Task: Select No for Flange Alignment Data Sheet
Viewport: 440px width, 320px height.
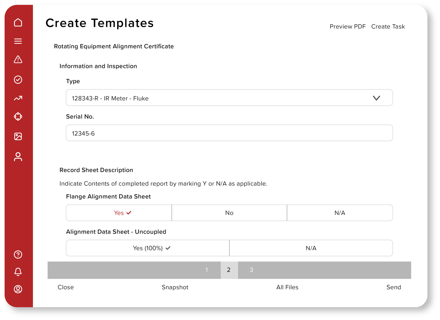Action: coord(229,213)
